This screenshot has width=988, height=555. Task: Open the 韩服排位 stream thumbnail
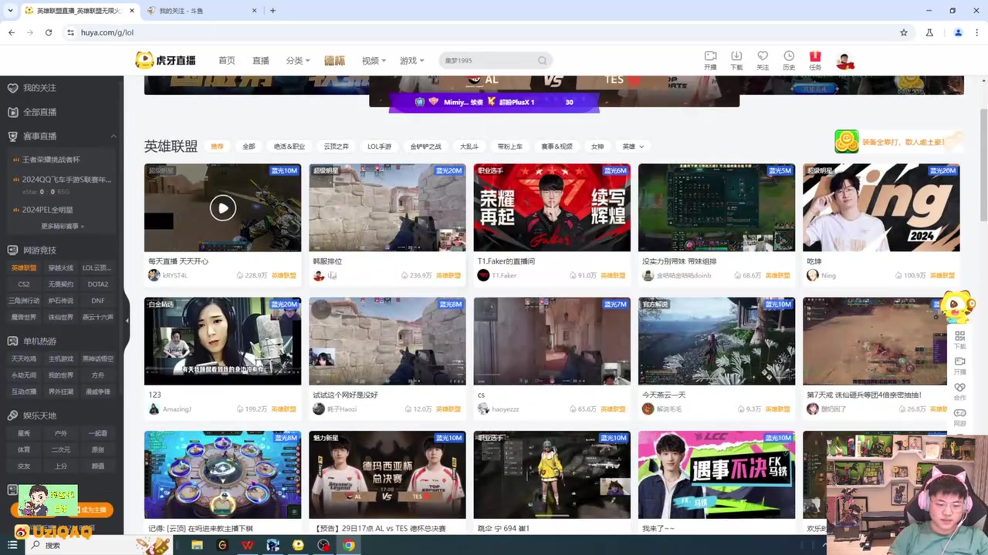387,207
